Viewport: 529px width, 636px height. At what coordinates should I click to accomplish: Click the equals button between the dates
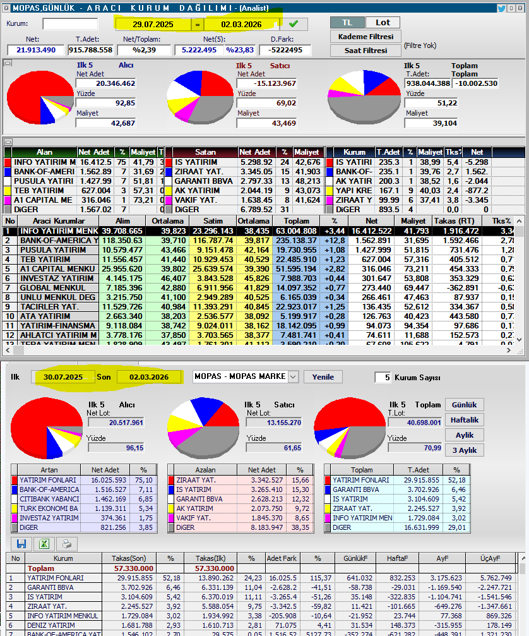click(198, 25)
